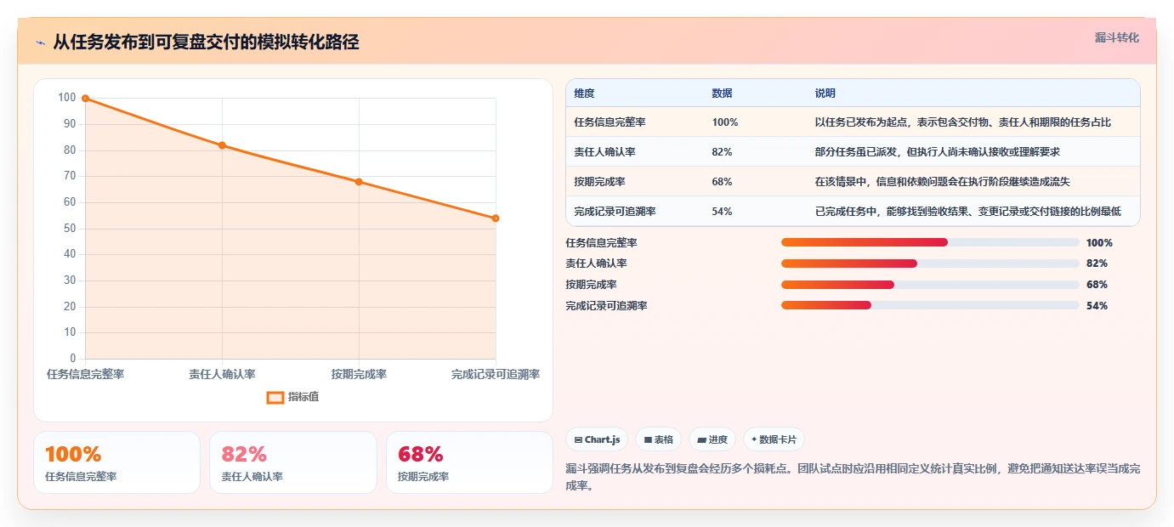
Task: Click x-axis label 责任人确认率 under the chart
Action: (x=222, y=374)
